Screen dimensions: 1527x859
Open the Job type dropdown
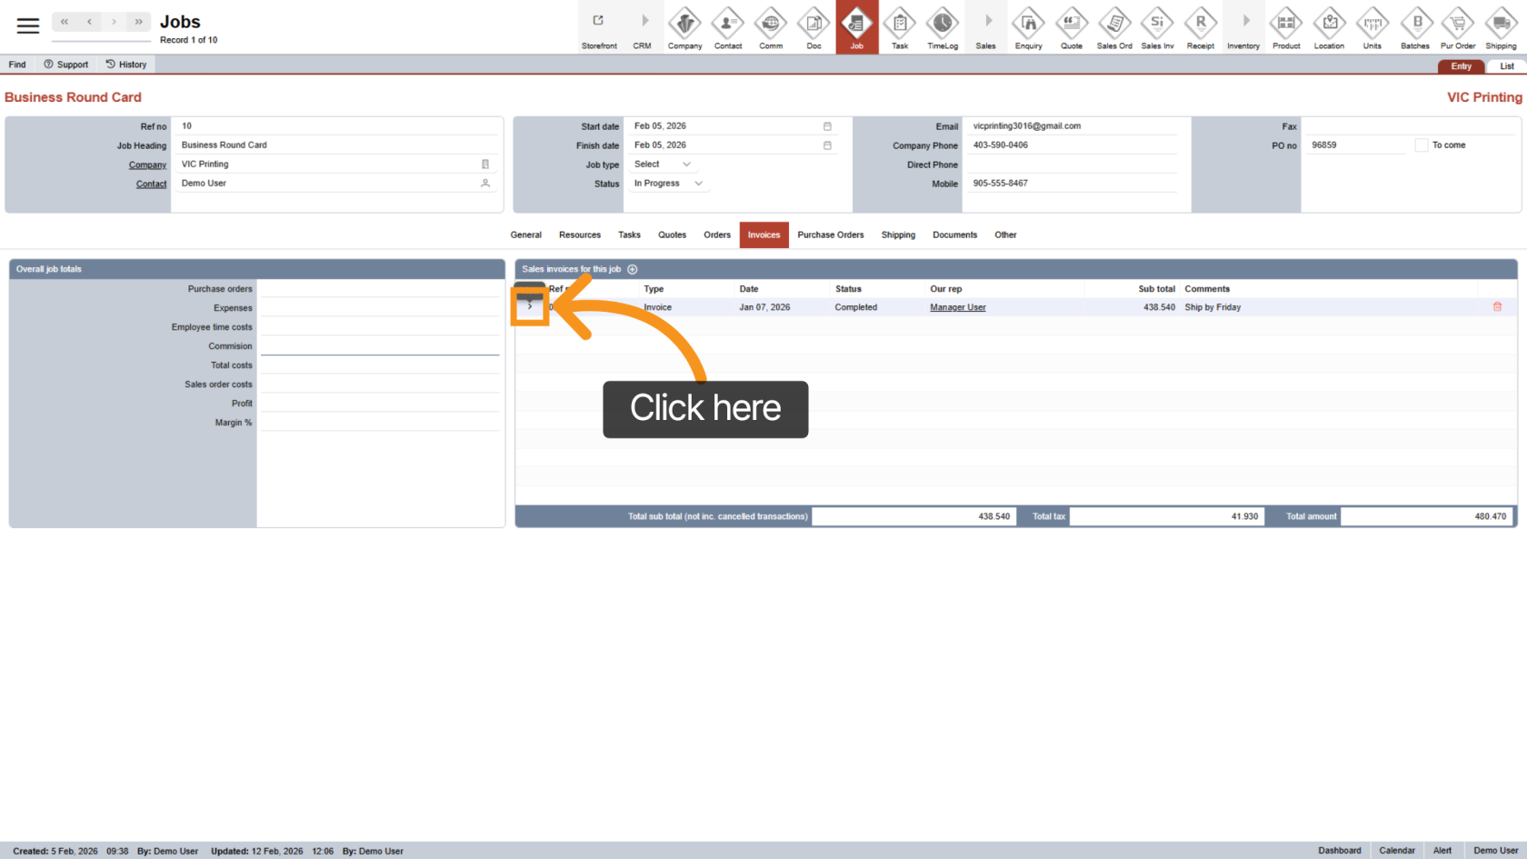664,165
